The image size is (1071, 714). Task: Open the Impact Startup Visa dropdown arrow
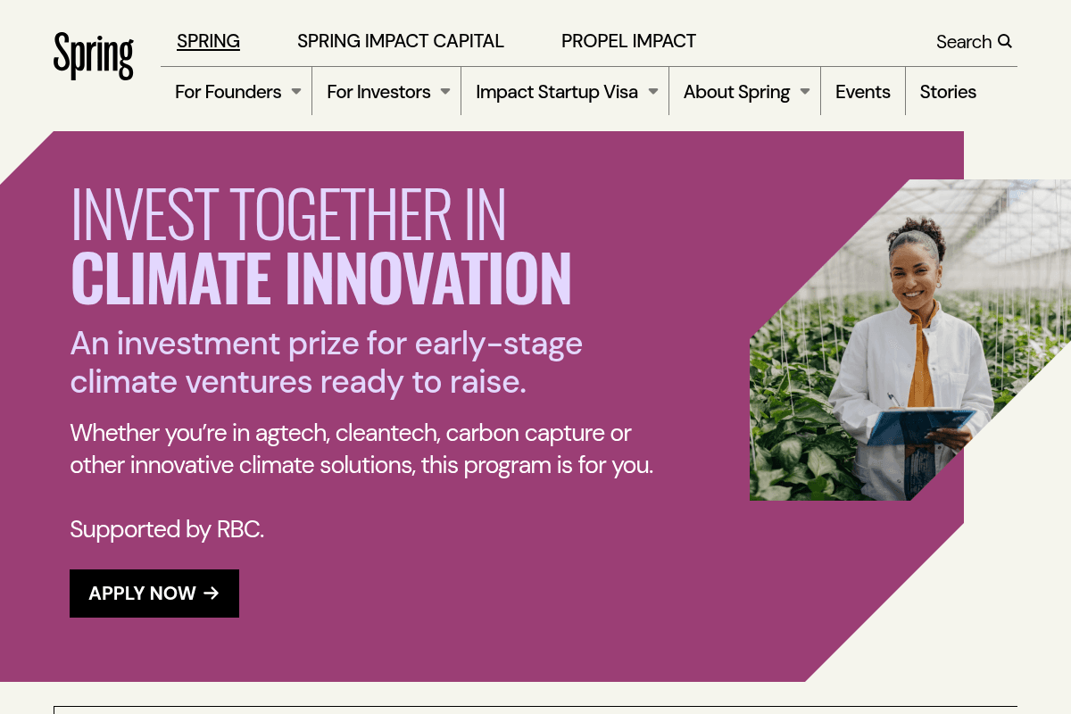point(653,91)
